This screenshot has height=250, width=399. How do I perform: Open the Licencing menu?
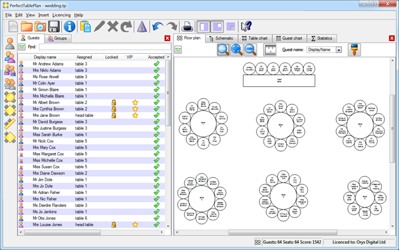tap(62, 14)
